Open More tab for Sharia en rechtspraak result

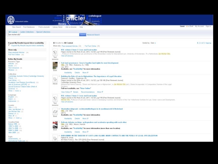[x=85, y=118]
